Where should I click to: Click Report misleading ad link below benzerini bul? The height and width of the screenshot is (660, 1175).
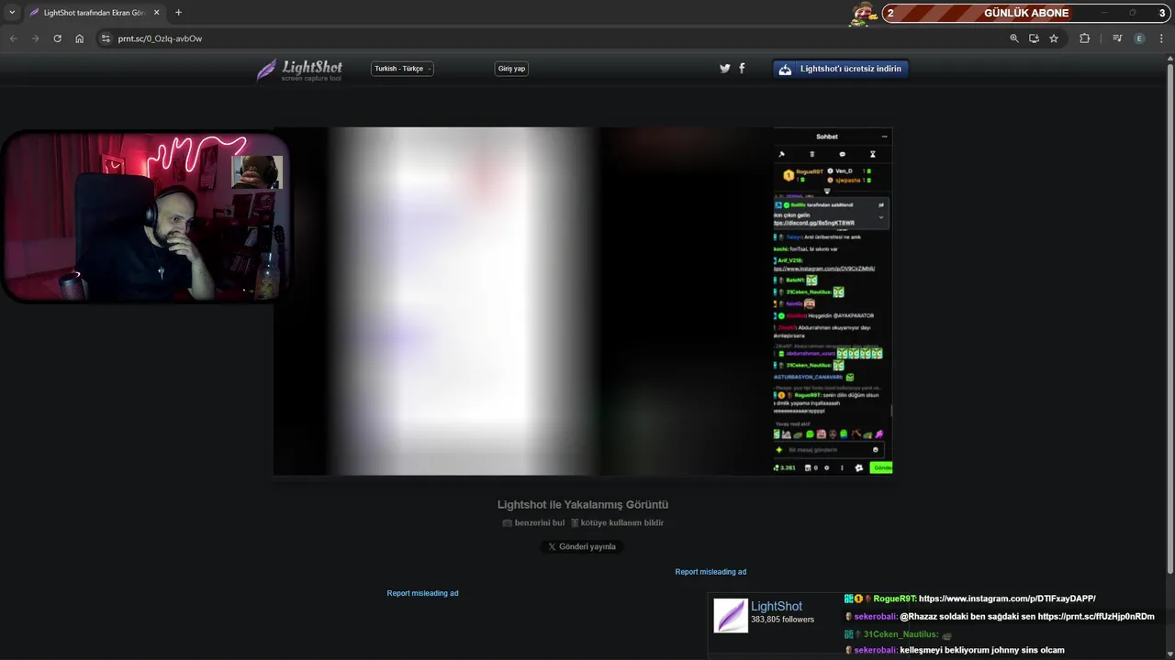pos(422,593)
